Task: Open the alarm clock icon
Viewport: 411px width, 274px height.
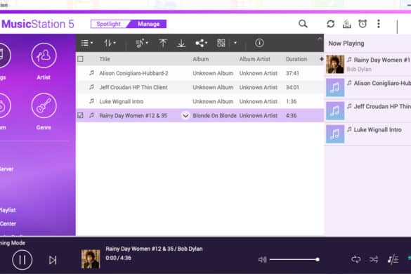Action: tap(363, 24)
